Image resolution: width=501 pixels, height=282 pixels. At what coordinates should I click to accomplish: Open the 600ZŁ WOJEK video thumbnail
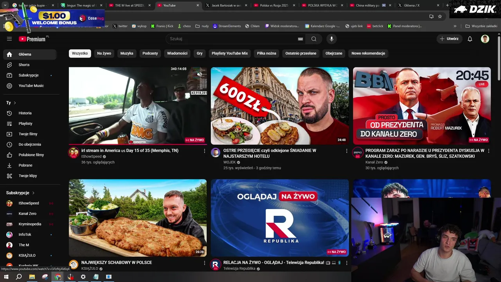[x=280, y=106]
